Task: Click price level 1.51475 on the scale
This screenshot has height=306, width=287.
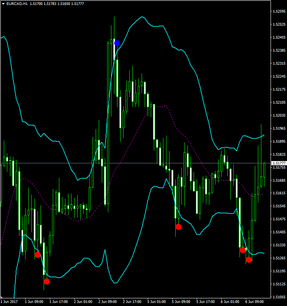Action: (279, 219)
